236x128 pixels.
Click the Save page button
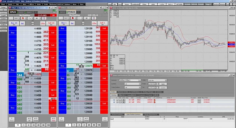pos(120,4)
